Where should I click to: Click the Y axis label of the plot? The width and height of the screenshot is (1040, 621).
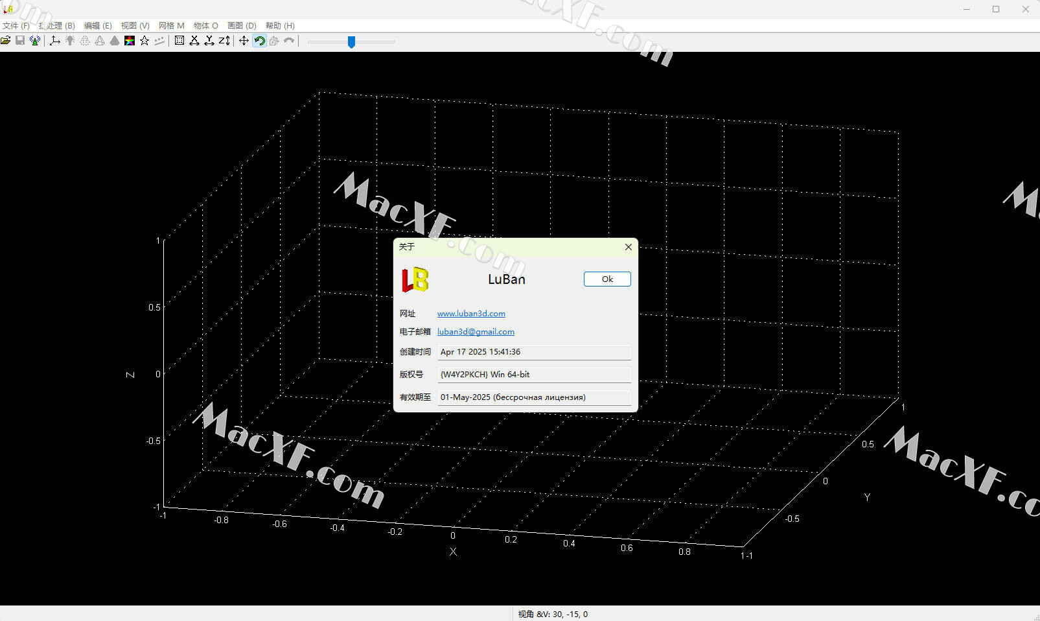point(867,497)
